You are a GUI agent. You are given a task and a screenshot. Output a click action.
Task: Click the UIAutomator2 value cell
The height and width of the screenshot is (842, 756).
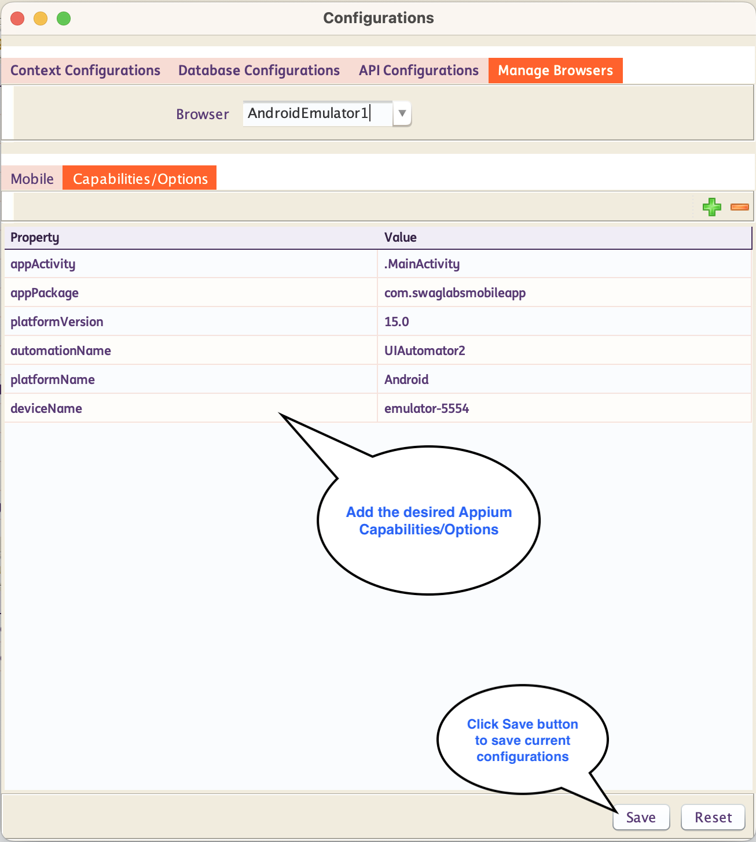click(424, 351)
